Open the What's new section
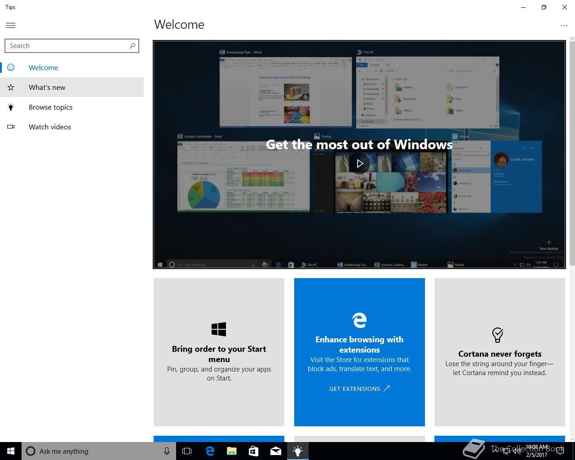This screenshot has height=460, width=575. (x=72, y=87)
